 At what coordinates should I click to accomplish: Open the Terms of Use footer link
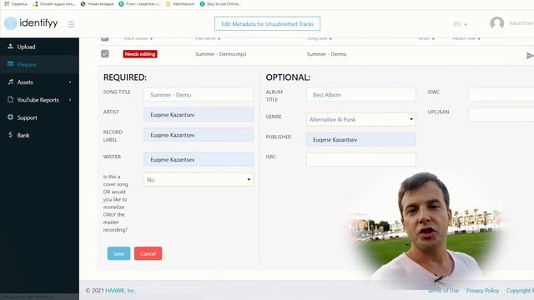pyautogui.click(x=443, y=291)
